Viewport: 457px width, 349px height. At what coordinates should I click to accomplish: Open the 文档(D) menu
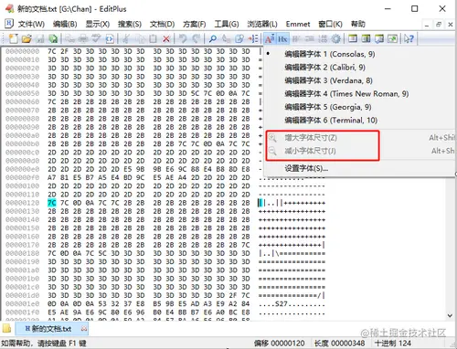162,24
